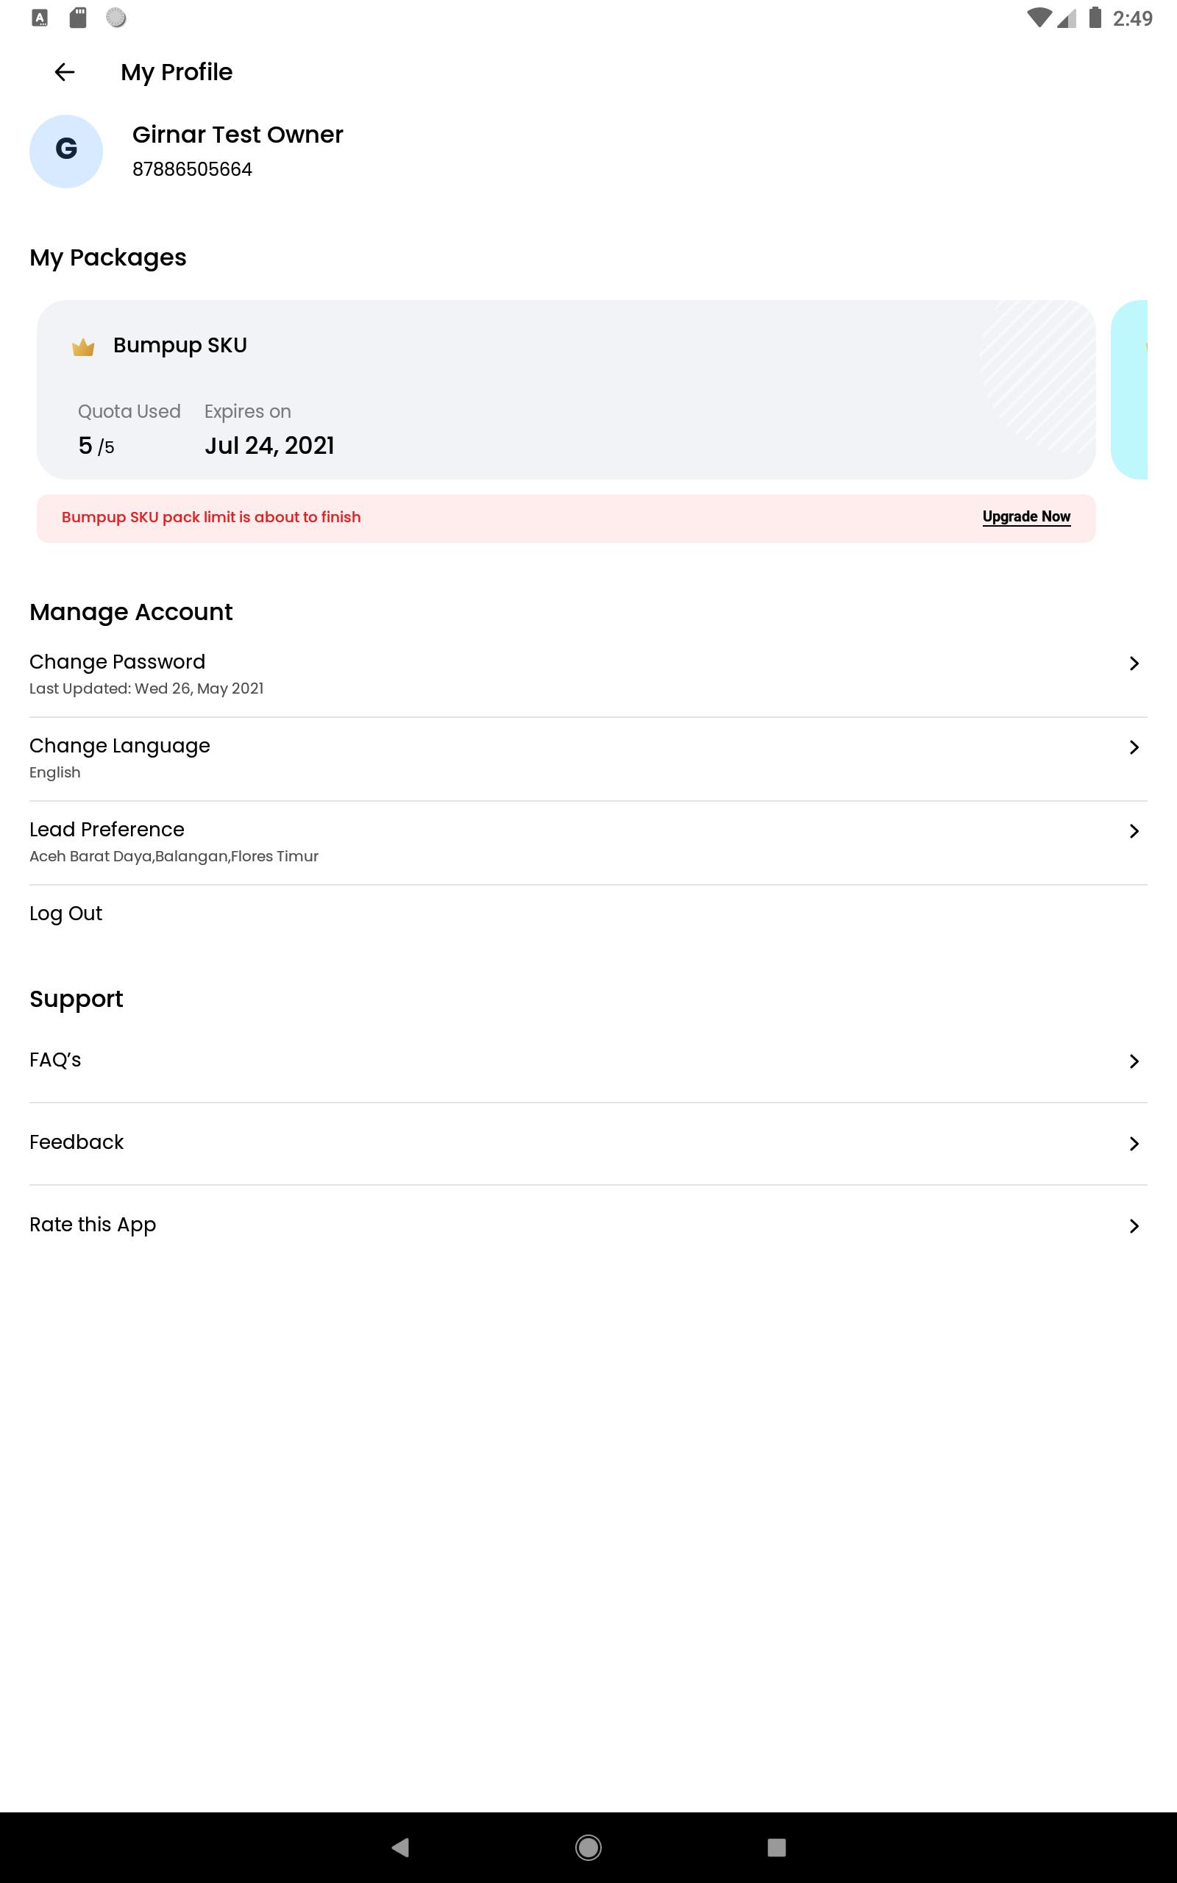Tap phone number 87886505664
Screen dimensions: 1177x1883
(x=192, y=170)
